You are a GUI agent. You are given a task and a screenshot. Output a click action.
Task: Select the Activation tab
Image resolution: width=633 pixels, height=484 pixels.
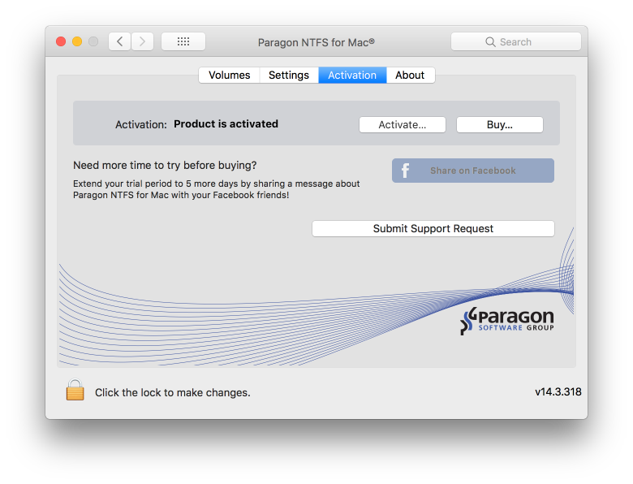[352, 76]
